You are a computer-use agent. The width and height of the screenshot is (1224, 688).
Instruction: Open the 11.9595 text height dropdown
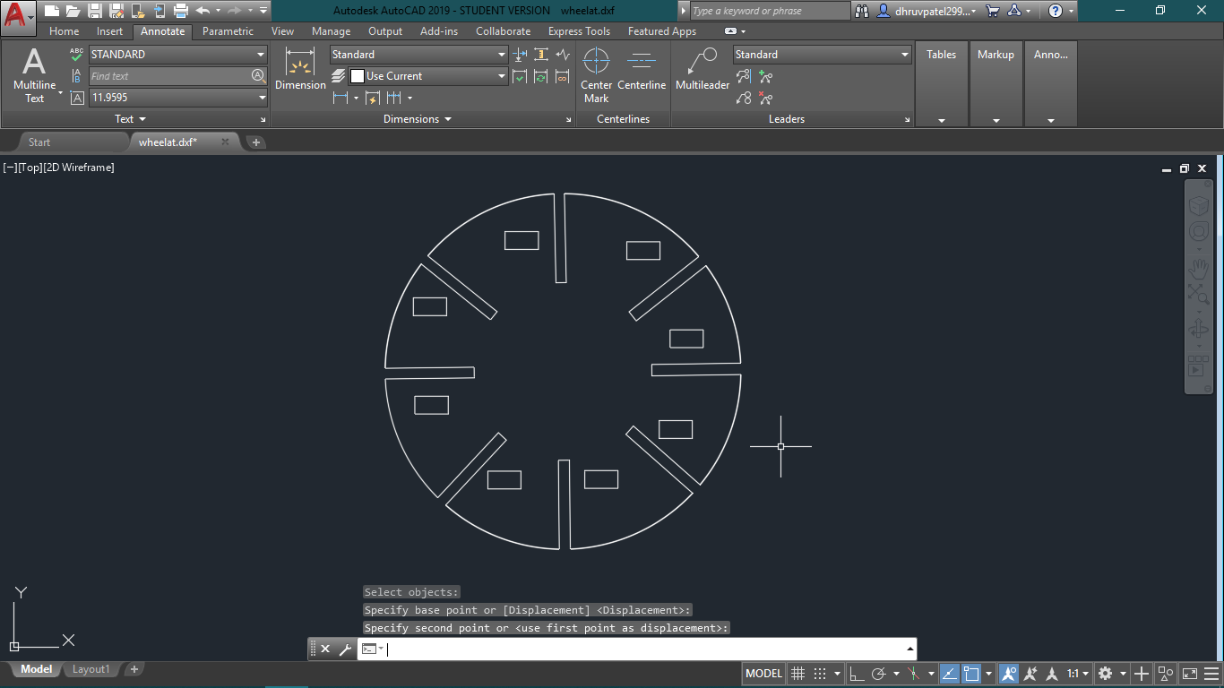178,98
